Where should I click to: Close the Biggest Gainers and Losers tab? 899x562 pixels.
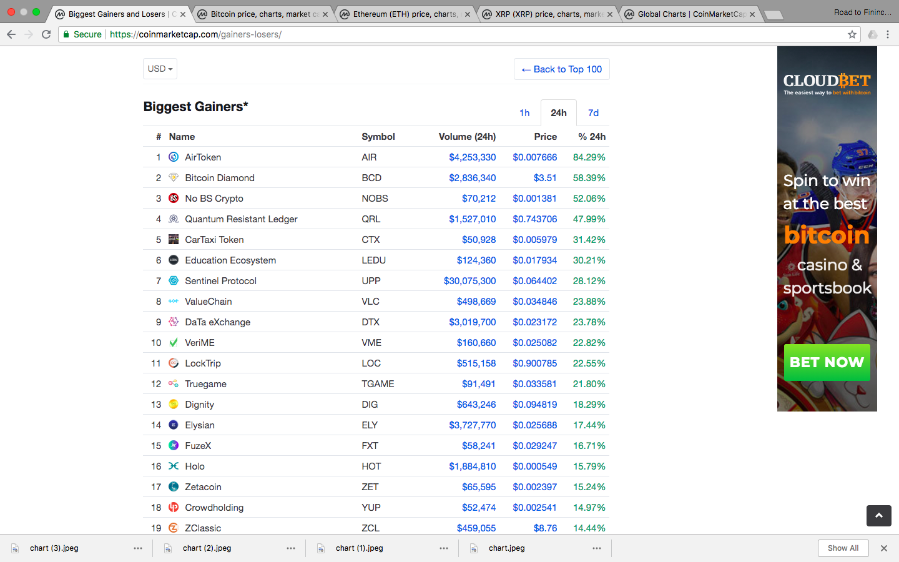click(x=183, y=14)
